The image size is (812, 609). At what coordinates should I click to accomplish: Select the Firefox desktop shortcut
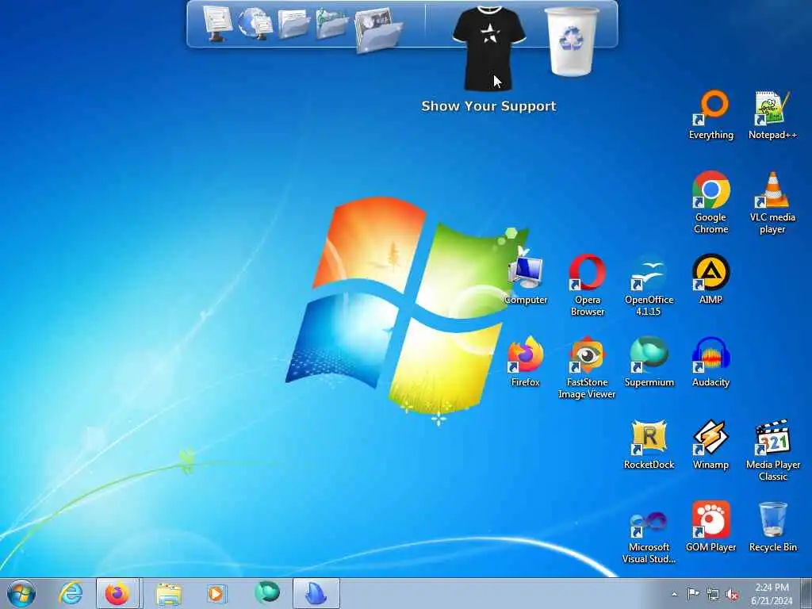click(x=526, y=362)
